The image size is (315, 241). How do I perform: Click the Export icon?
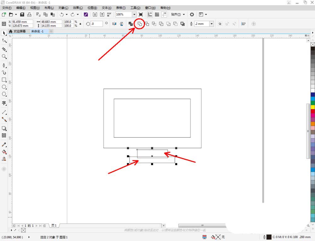pos(102,14)
